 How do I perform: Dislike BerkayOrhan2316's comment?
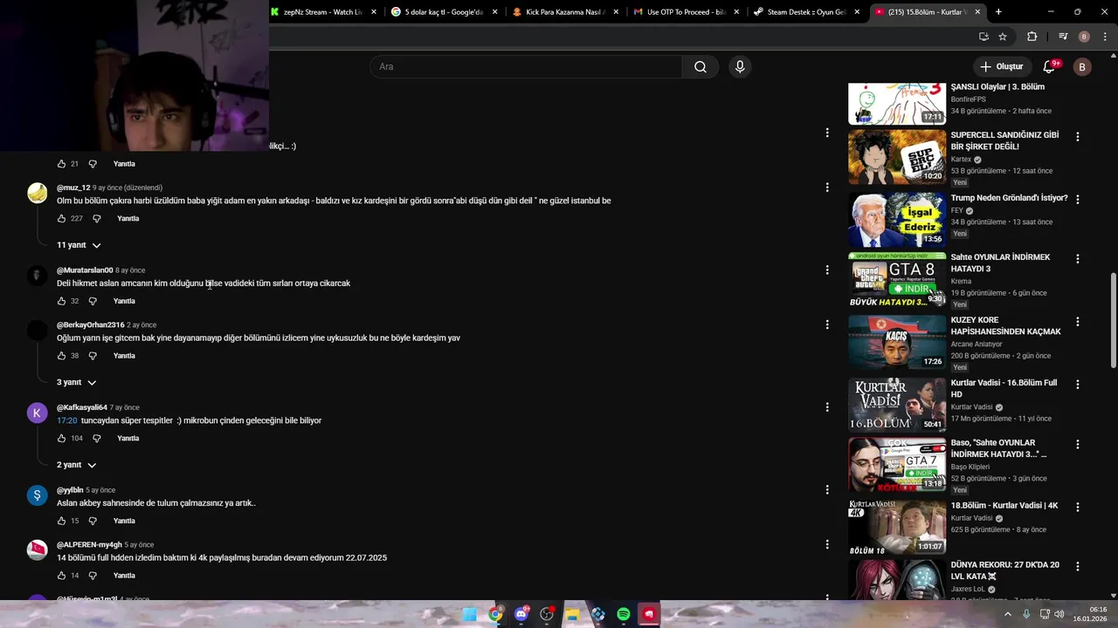(93, 356)
